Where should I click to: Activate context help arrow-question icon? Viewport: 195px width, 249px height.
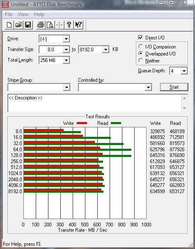78,25
